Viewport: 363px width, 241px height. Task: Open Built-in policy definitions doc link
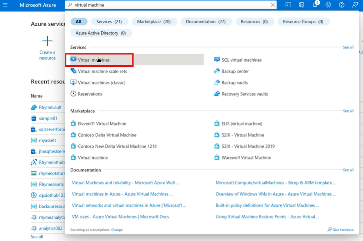267,205
